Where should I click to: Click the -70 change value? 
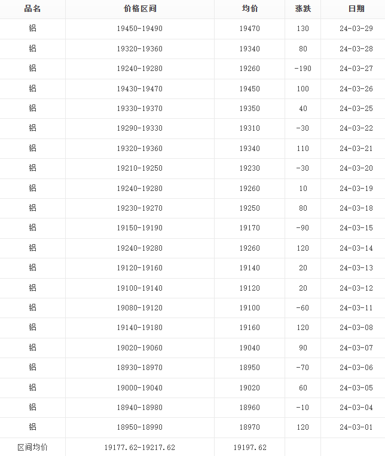pyautogui.click(x=302, y=368)
